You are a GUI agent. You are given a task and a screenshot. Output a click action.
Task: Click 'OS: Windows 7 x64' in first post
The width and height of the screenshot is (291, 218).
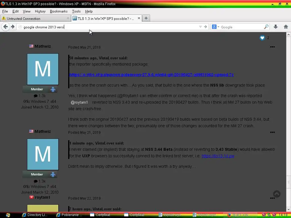(x=40, y=101)
